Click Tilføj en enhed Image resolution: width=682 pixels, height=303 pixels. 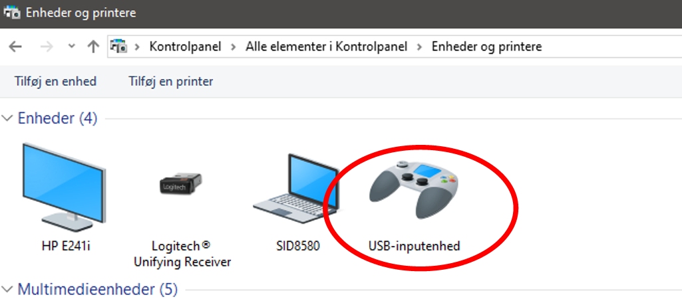point(55,81)
